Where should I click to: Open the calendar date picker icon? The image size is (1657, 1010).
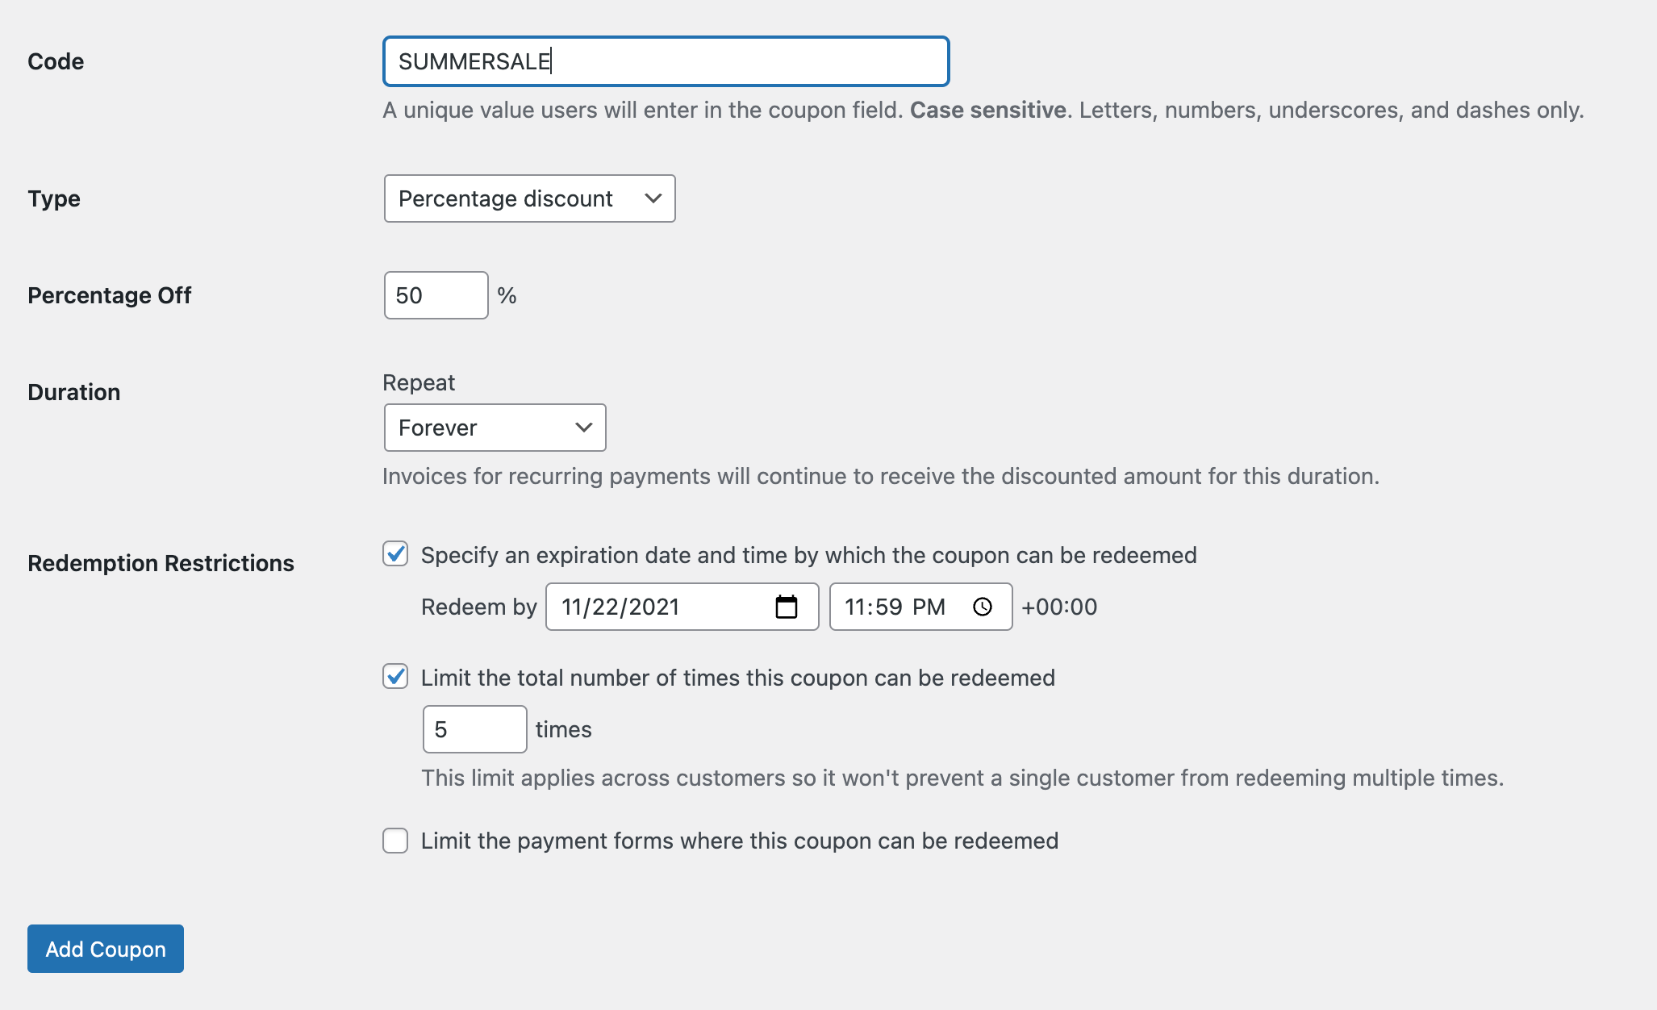tap(786, 607)
